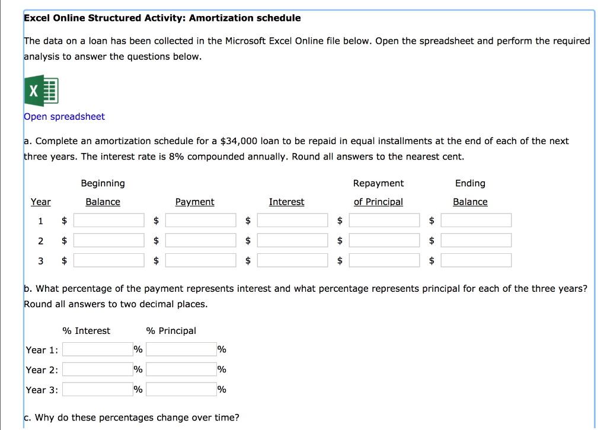Screen dimensions: 607x430
Task: Select Year 1 % Principal field
Action: [181, 349]
